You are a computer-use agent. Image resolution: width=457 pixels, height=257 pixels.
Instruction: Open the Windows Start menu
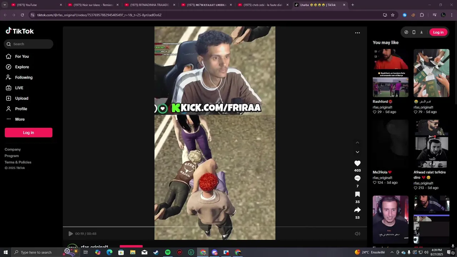tap(5, 252)
